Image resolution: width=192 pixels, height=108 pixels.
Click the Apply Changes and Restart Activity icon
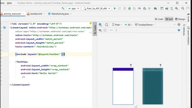point(119,8)
